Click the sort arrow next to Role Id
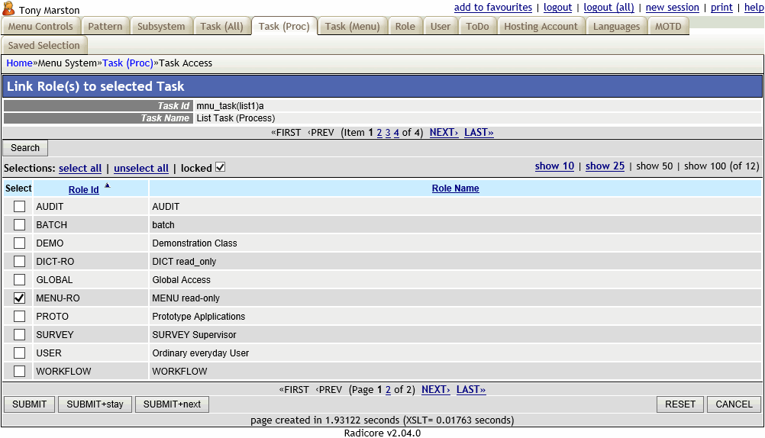The height and width of the screenshot is (438, 765). point(107,185)
